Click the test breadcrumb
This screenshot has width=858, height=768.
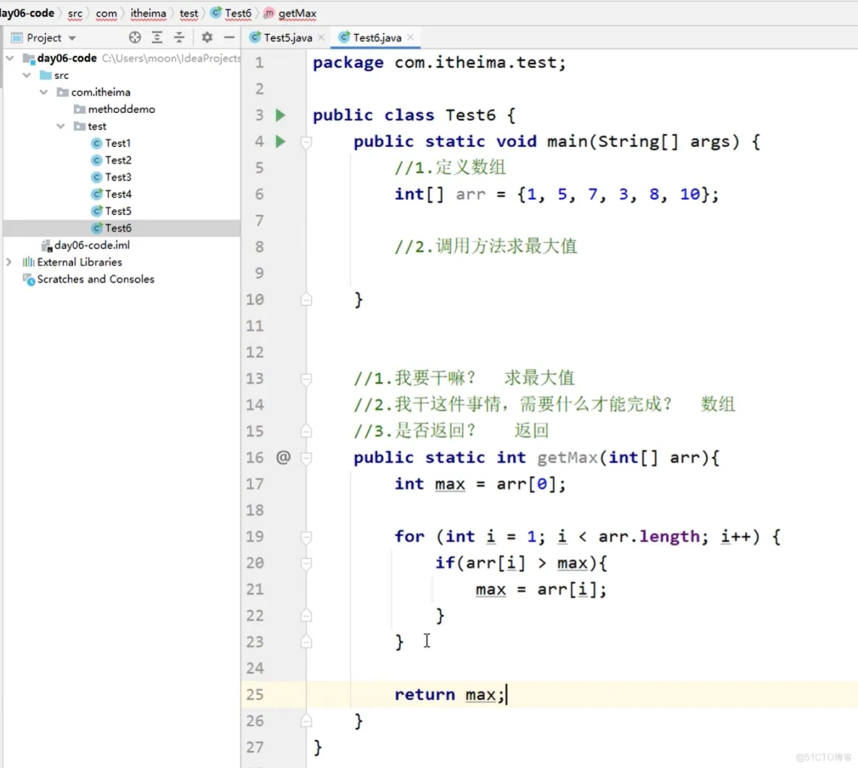(x=189, y=13)
